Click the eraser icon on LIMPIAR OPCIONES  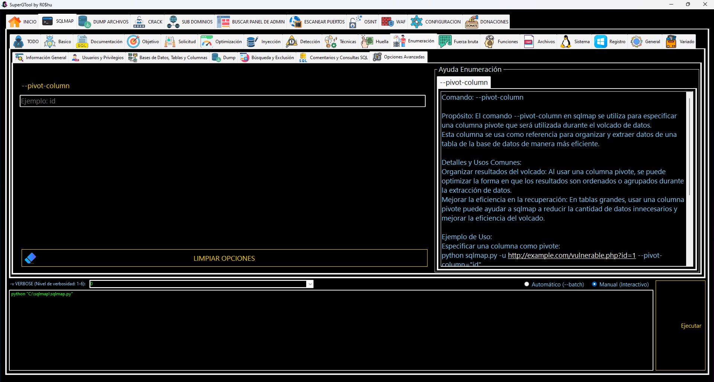(31, 258)
